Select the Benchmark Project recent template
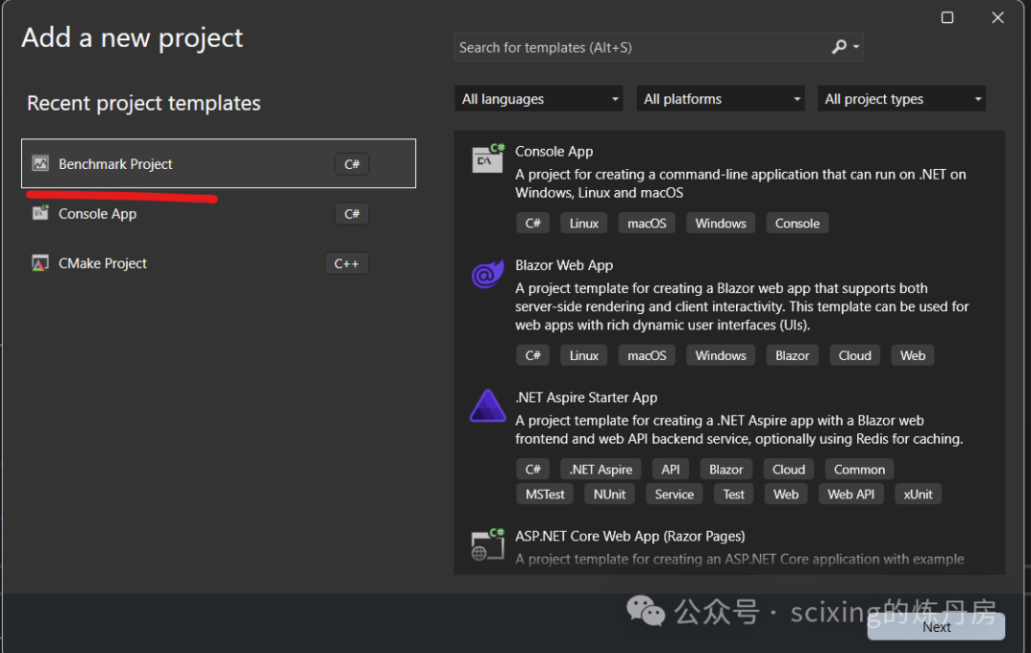The height and width of the screenshot is (653, 1031). point(219,163)
